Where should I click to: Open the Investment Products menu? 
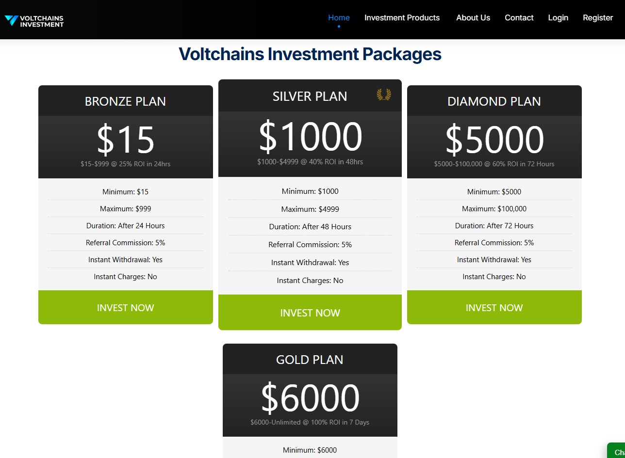pyautogui.click(x=402, y=18)
